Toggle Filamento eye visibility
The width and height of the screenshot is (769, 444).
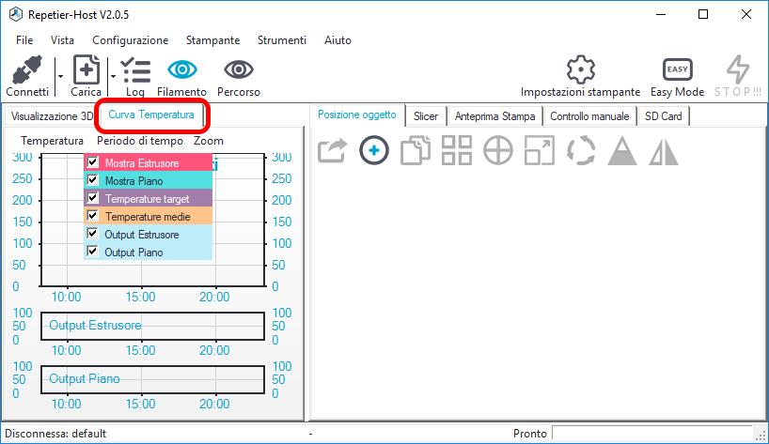pyautogui.click(x=182, y=69)
